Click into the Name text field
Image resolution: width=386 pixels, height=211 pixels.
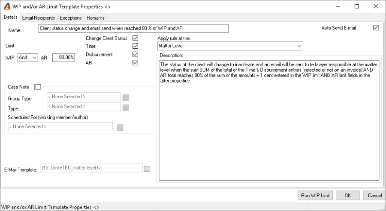pos(133,29)
